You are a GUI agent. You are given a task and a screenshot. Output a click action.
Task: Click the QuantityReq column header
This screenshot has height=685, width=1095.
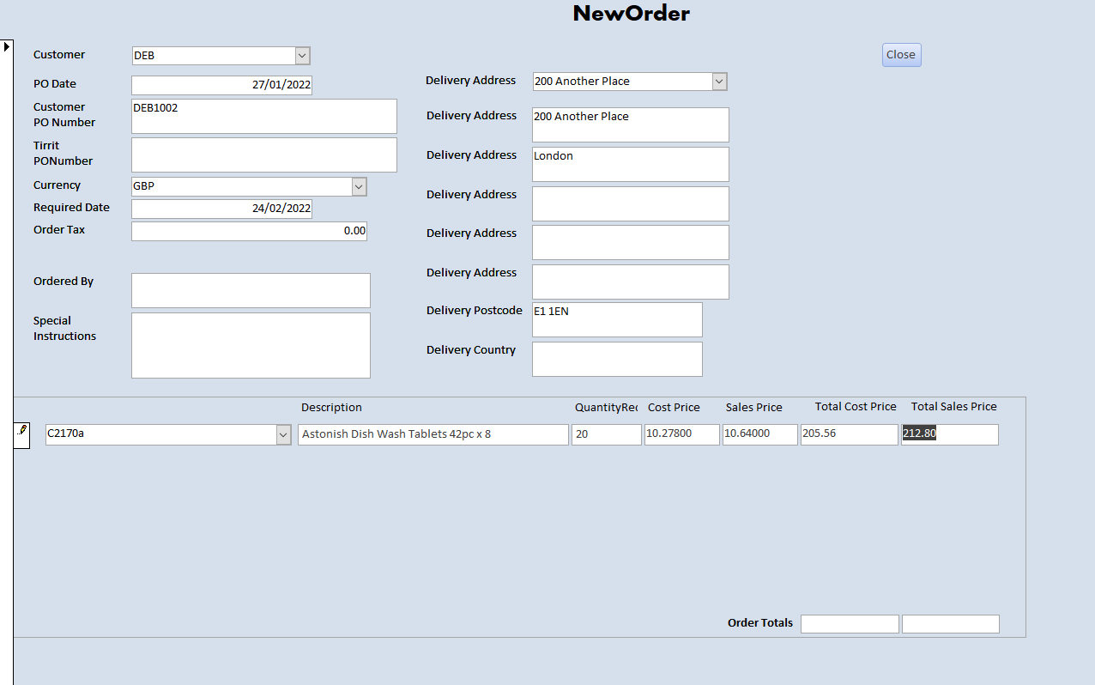(x=606, y=408)
